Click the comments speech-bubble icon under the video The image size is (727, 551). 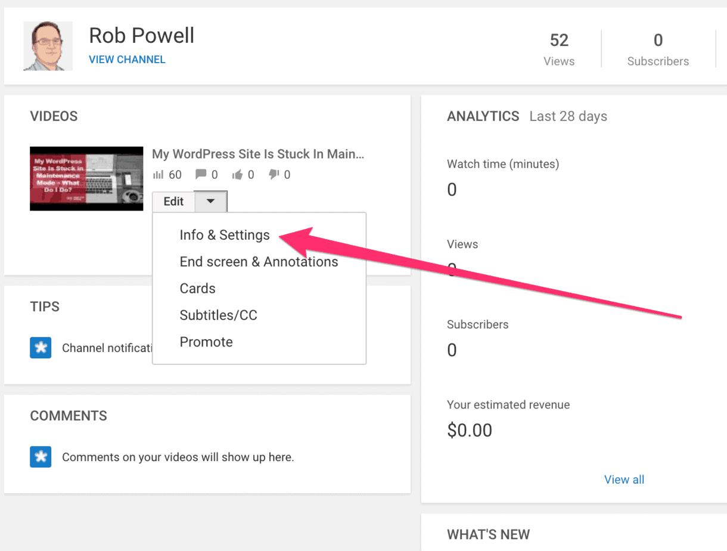[201, 174]
